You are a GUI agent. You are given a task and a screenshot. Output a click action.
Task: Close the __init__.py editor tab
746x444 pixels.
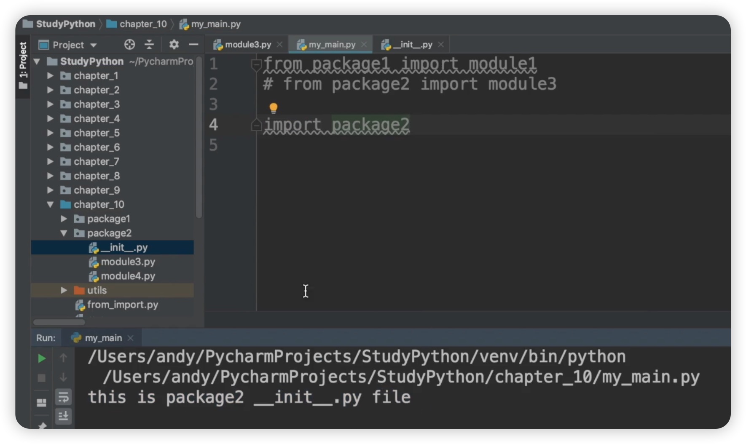[440, 44]
